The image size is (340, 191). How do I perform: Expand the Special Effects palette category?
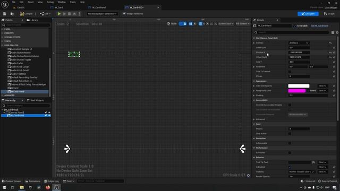tap(12, 37)
